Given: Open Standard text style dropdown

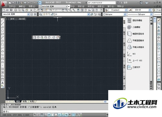Looking at the screenshot, I should [126, 10].
